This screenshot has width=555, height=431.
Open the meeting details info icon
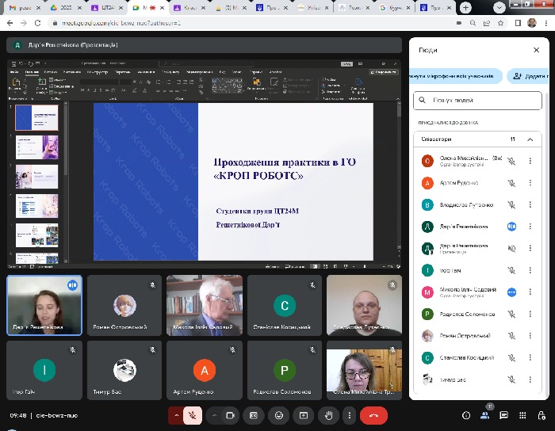click(466, 414)
